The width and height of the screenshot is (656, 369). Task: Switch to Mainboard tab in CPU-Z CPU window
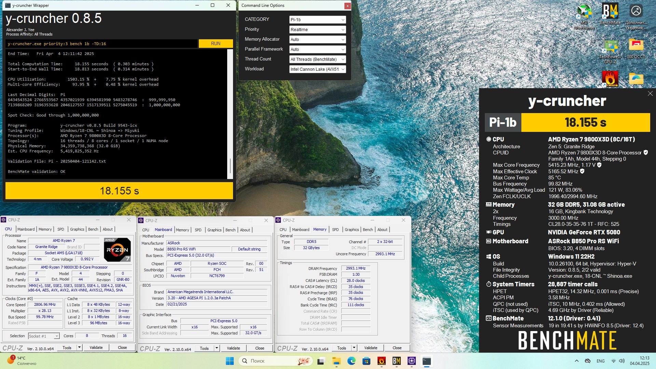(26, 229)
